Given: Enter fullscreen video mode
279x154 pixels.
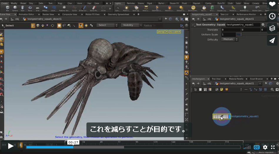Looking at the screenshot, I should [273, 147].
